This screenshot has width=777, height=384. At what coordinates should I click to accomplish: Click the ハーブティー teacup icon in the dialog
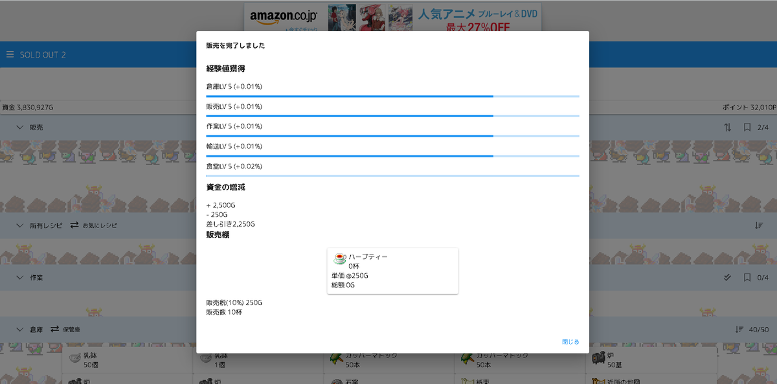click(x=339, y=256)
